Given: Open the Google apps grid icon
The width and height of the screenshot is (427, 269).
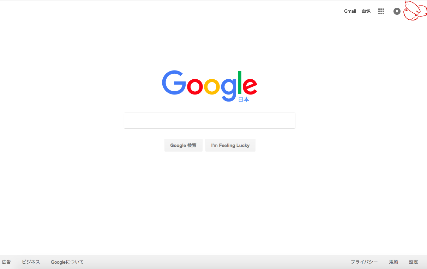Looking at the screenshot, I should pyautogui.click(x=381, y=11).
